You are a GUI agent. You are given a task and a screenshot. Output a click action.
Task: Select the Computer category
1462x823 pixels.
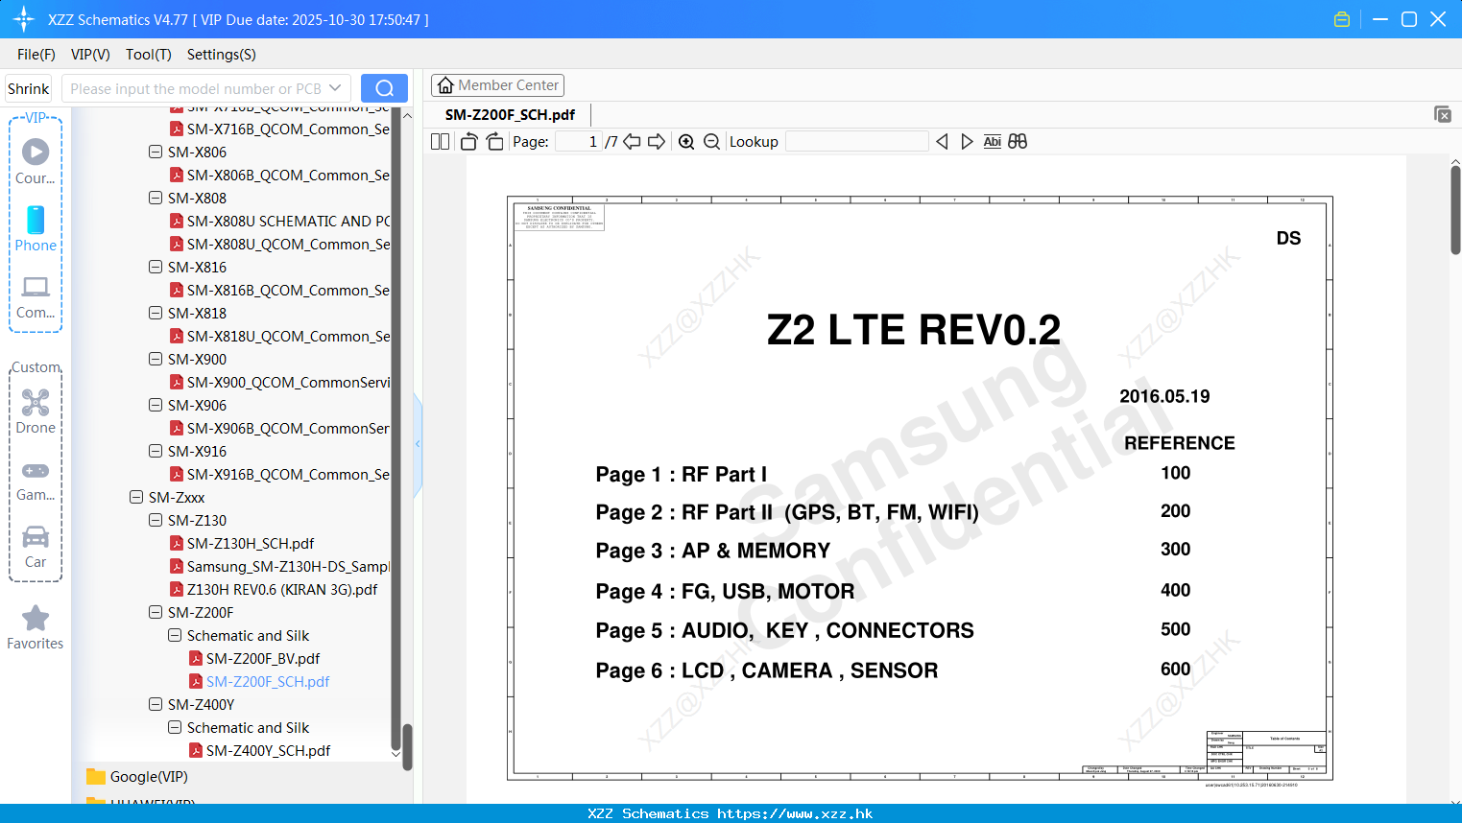(x=36, y=297)
